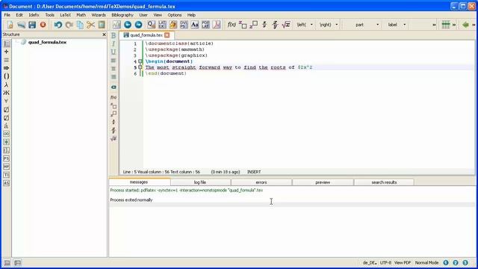This screenshot has height=269, width=478.
Task: Copy selection using the Copy icon
Action: coord(80,25)
